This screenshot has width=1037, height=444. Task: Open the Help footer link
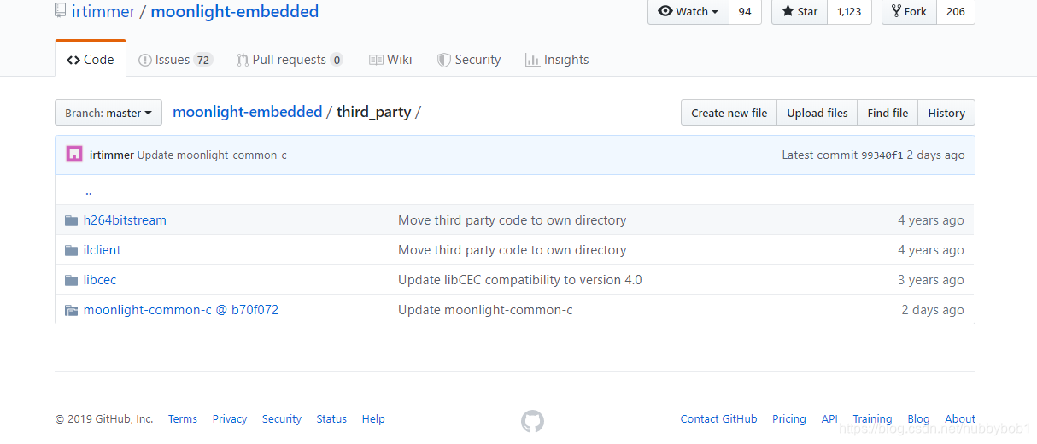point(373,419)
